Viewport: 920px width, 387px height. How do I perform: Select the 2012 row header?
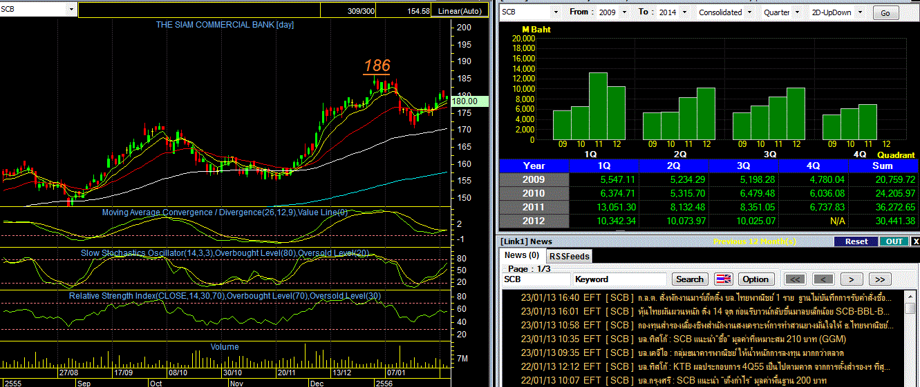534,221
